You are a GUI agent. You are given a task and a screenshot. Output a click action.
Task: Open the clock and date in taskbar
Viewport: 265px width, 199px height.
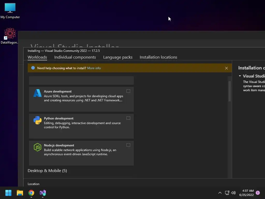(246, 193)
